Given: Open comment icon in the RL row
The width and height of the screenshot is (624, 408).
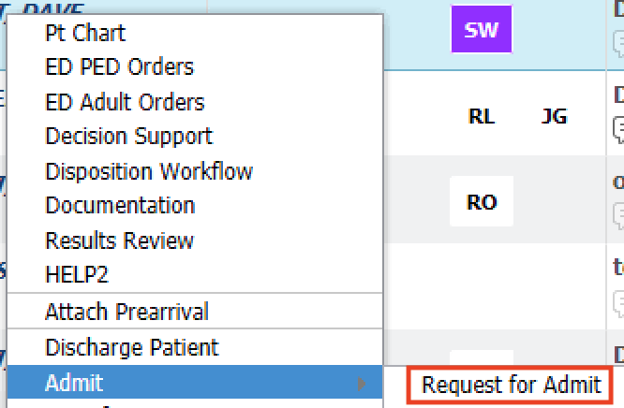Looking at the screenshot, I should coord(618,128).
